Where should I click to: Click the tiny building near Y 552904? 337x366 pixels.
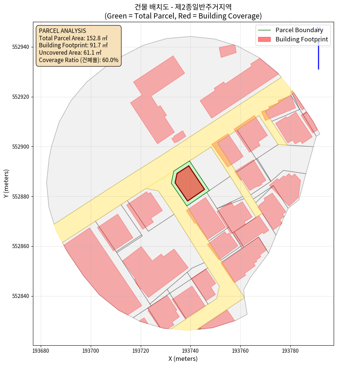(179, 136)
